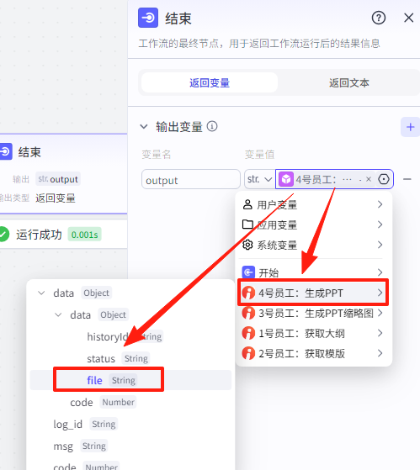
Task: Select the file String field
Action: pos(130,380)
